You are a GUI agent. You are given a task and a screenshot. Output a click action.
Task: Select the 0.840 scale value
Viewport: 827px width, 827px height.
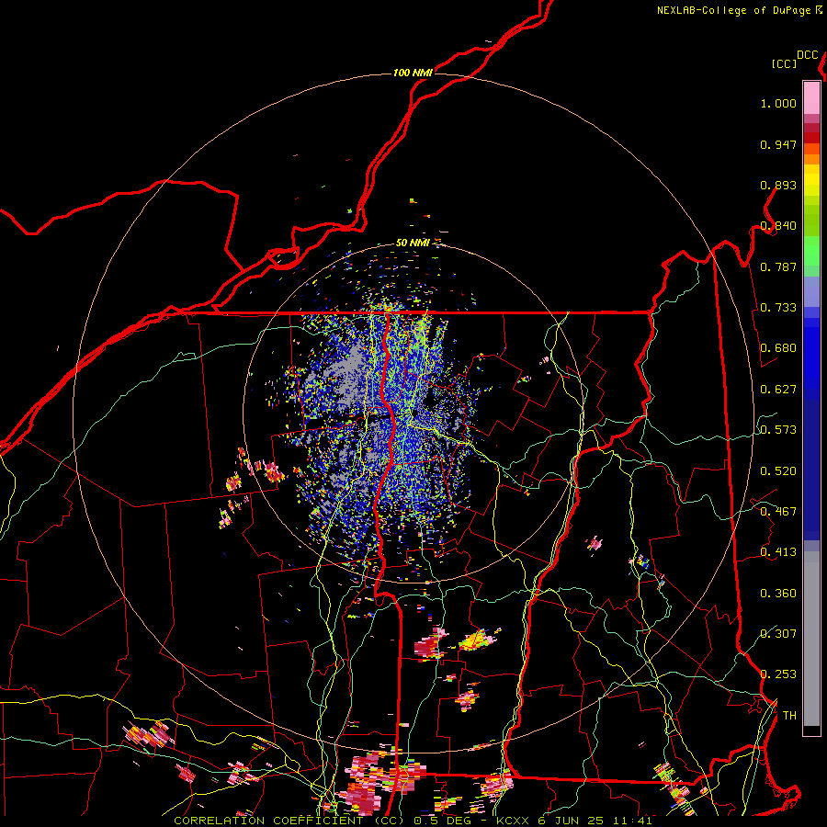tap(778, 226)
